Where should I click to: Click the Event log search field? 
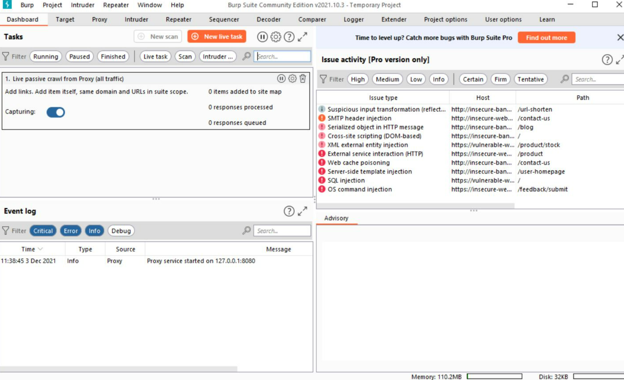(282, 231)
